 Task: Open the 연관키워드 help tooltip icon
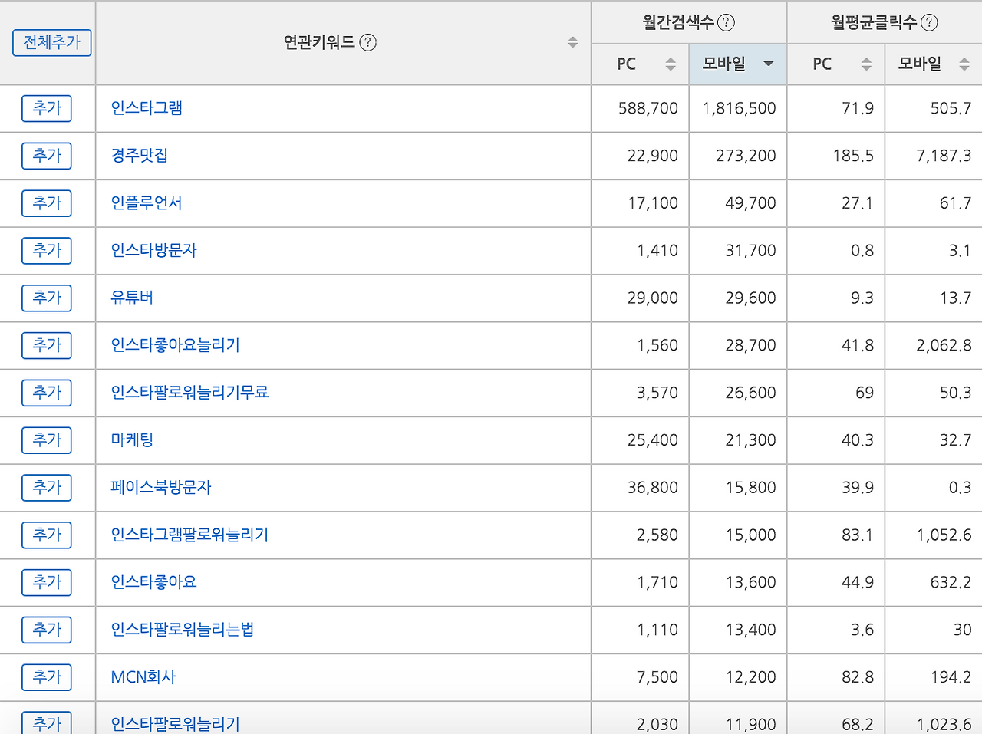tap(367, 43)
